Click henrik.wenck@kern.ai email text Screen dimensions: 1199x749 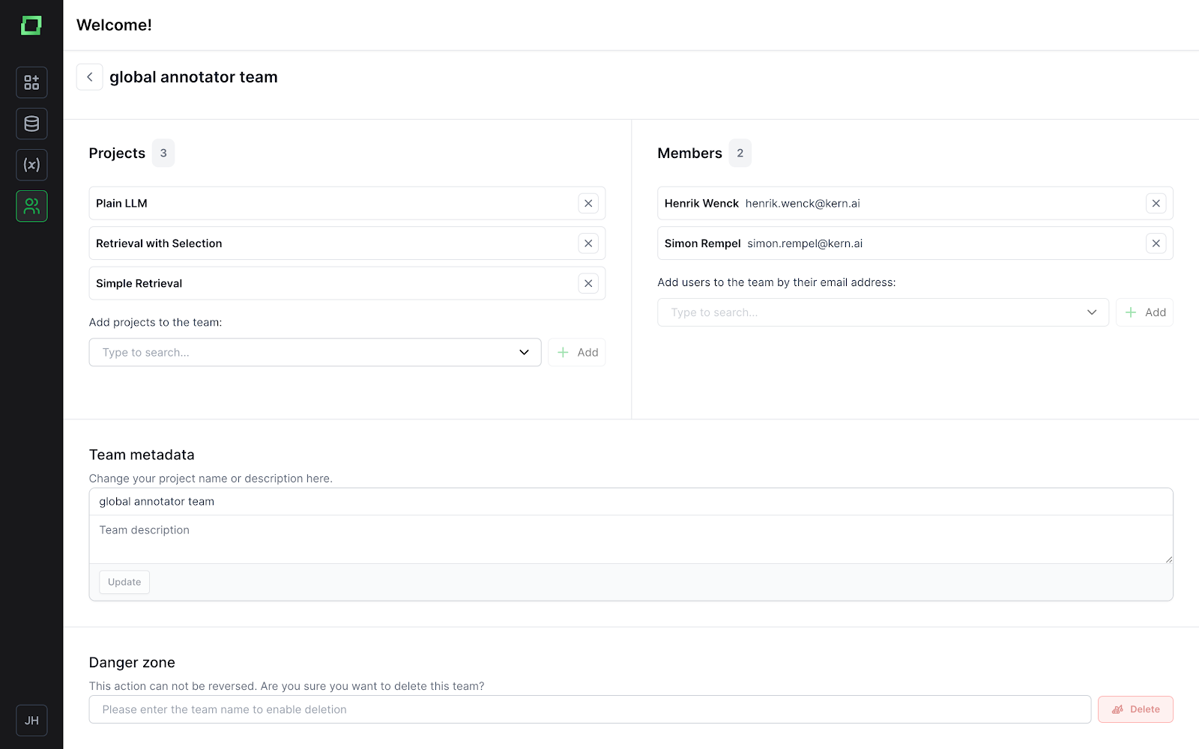(x=803, y=203)
